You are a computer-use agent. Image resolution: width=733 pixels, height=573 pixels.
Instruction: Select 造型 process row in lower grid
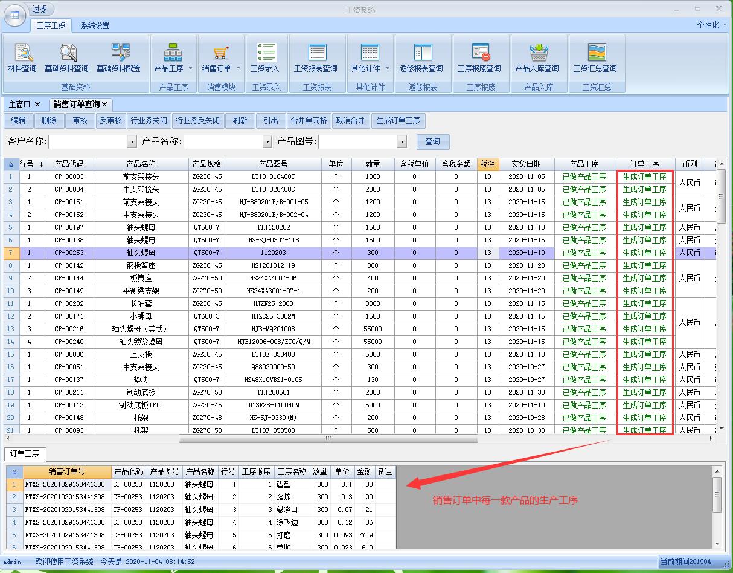coord(200,484)
